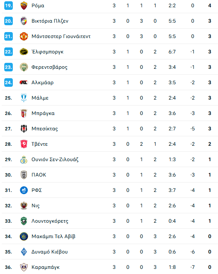Click the Μπεσίκτας black-white crest
This screenshot has width=218, height=274.
[x=24, y=129]
